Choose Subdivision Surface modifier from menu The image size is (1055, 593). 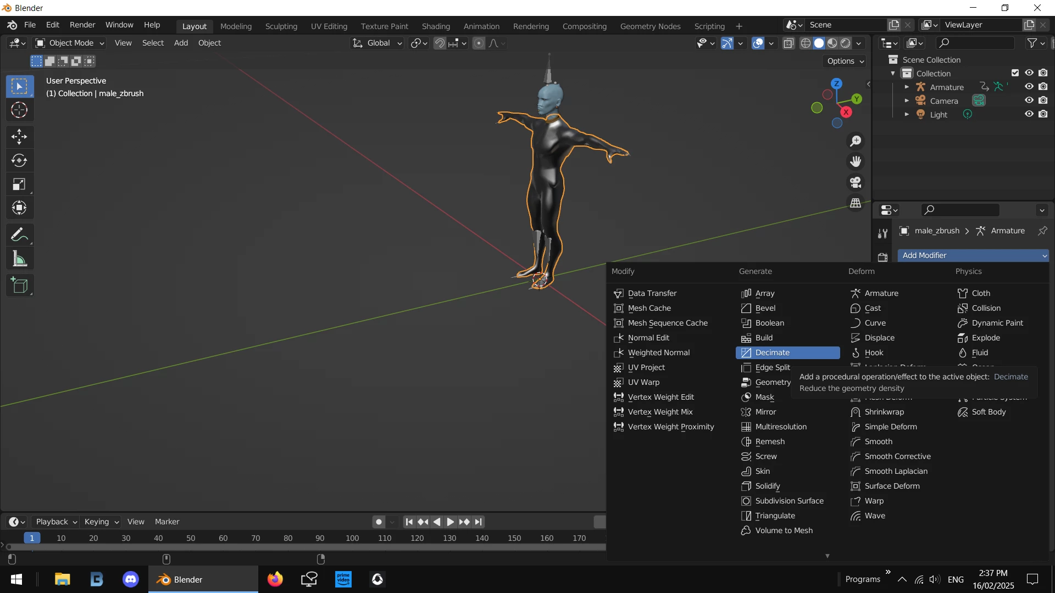click(x=789, y=501)
